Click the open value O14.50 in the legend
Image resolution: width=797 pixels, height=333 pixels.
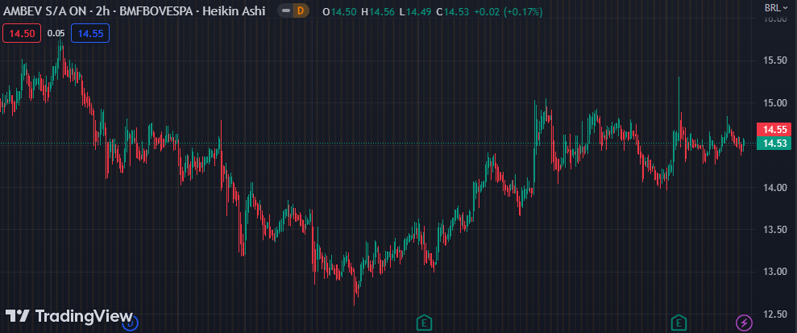(339, 11)
